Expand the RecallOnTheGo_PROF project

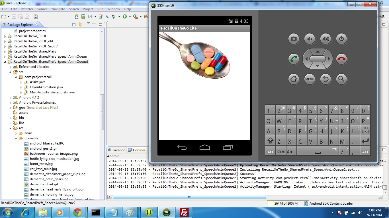[5, 36]
